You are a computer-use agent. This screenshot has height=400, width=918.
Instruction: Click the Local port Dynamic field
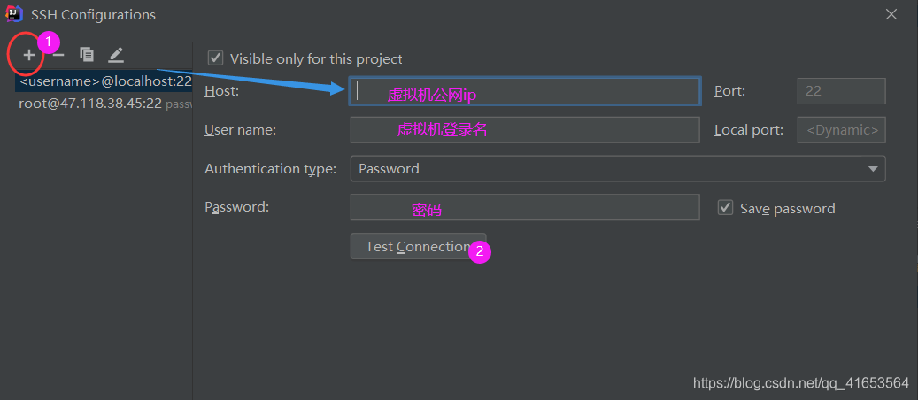point(841,130)
